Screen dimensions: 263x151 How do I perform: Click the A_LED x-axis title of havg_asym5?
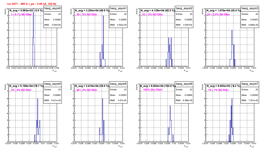[120, 146]
